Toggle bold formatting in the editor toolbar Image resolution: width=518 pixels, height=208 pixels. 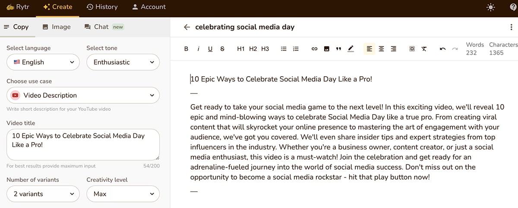click(x=186, y=49)
